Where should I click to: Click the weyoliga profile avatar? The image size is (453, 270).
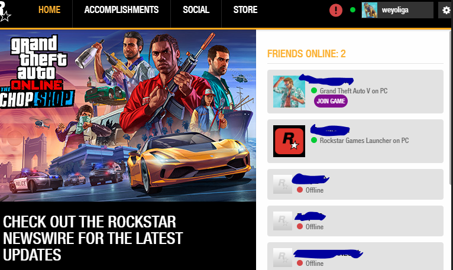tap(370, 10)
